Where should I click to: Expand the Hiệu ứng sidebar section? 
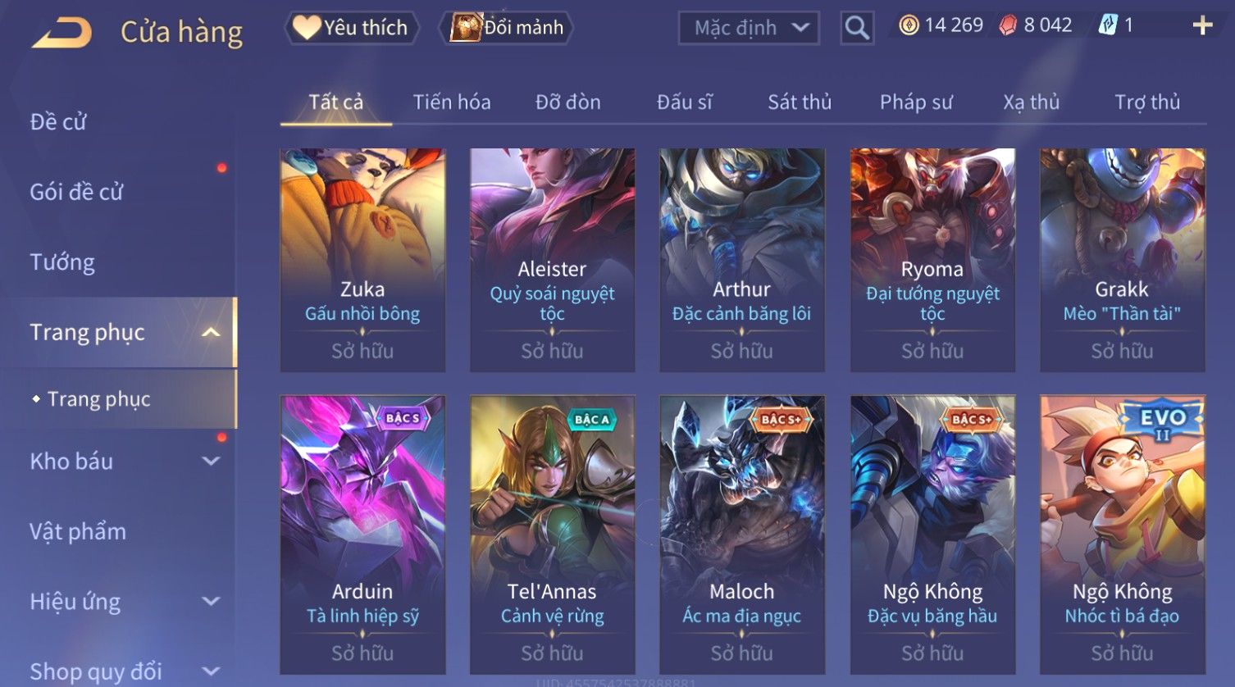tap(211, 601)
